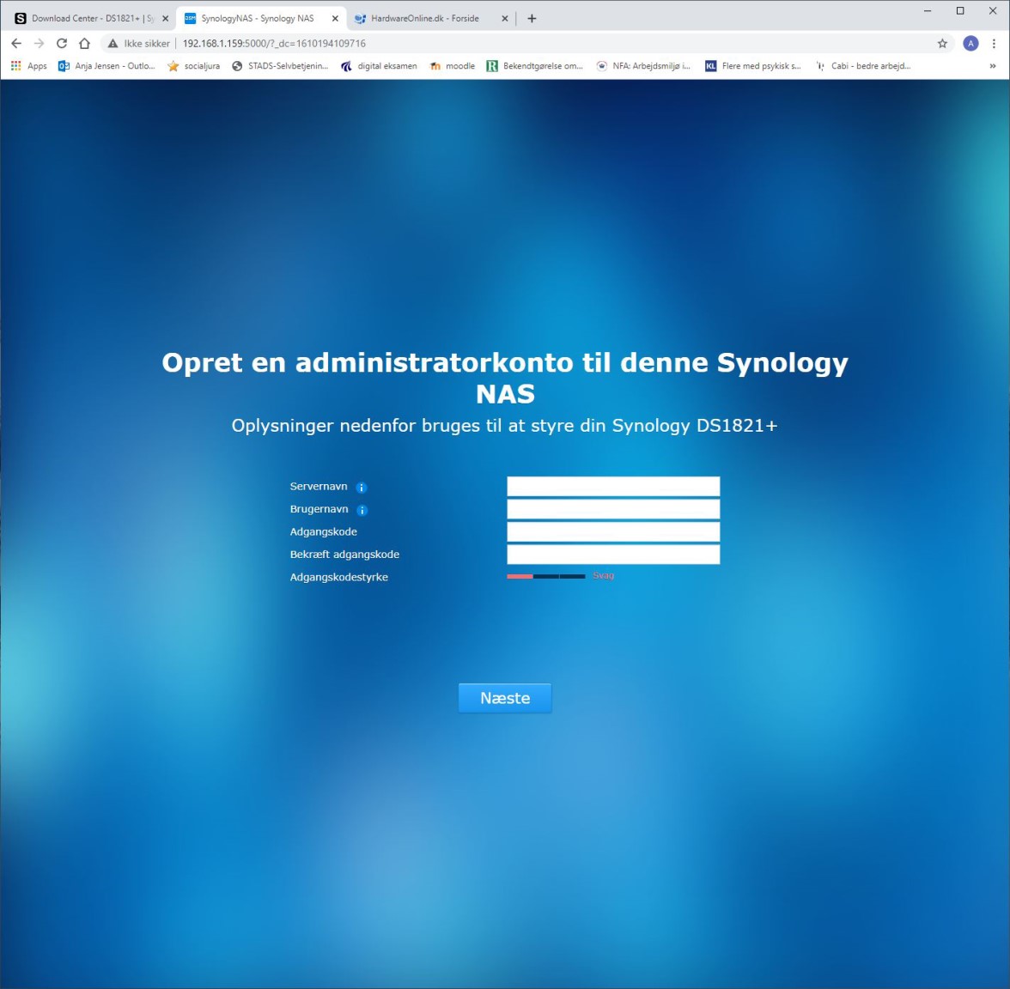
Task: Open the Bekendtgørelse om... bookmark
Action: (534, 65)
